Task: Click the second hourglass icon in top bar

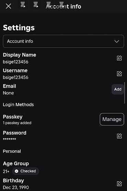Action: point(36,5)
